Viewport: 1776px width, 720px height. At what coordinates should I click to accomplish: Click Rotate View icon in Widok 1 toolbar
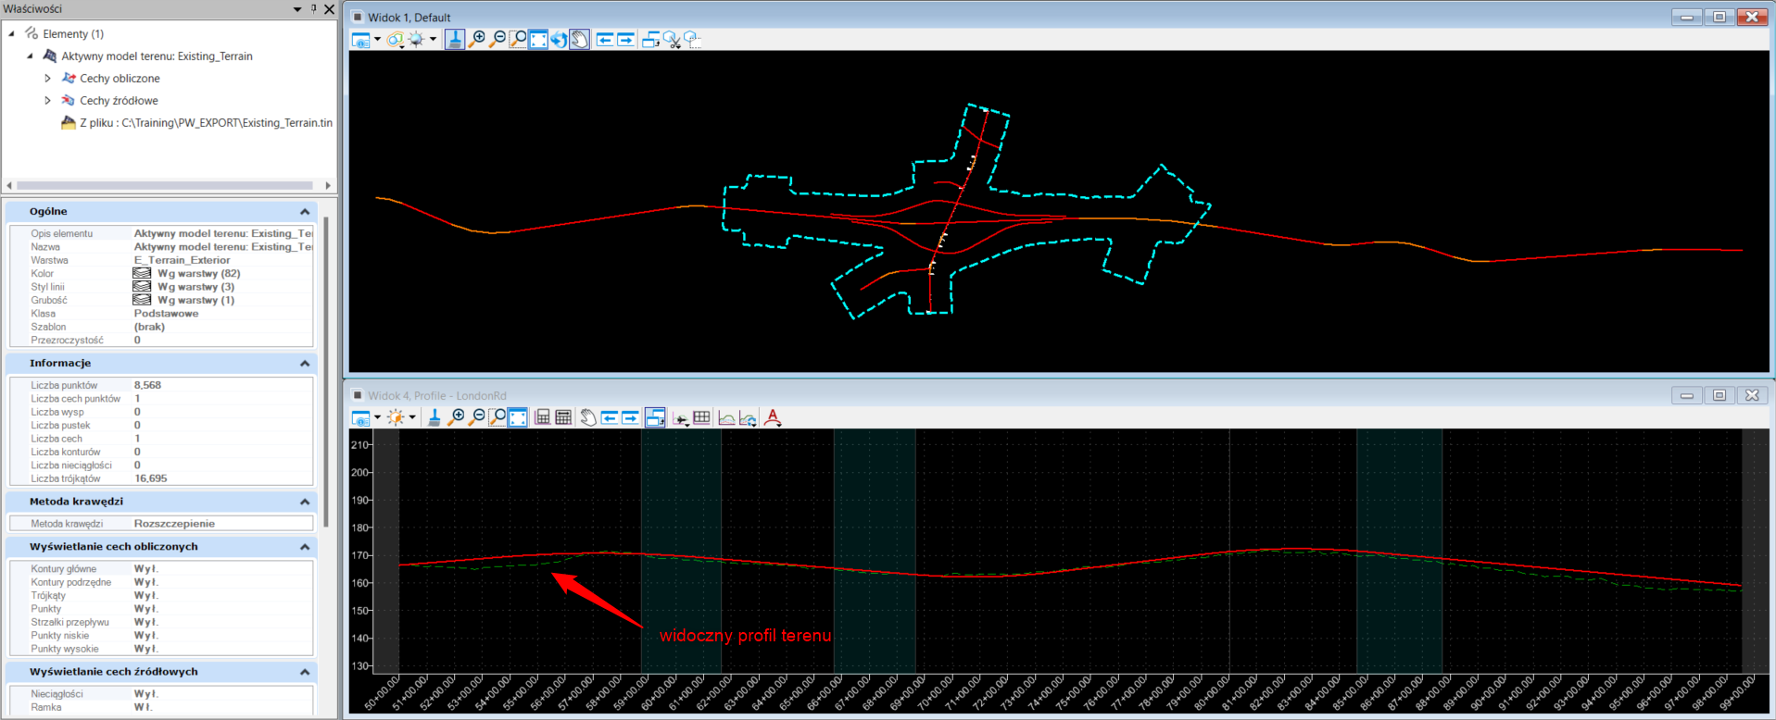click(x=559, y=40)
